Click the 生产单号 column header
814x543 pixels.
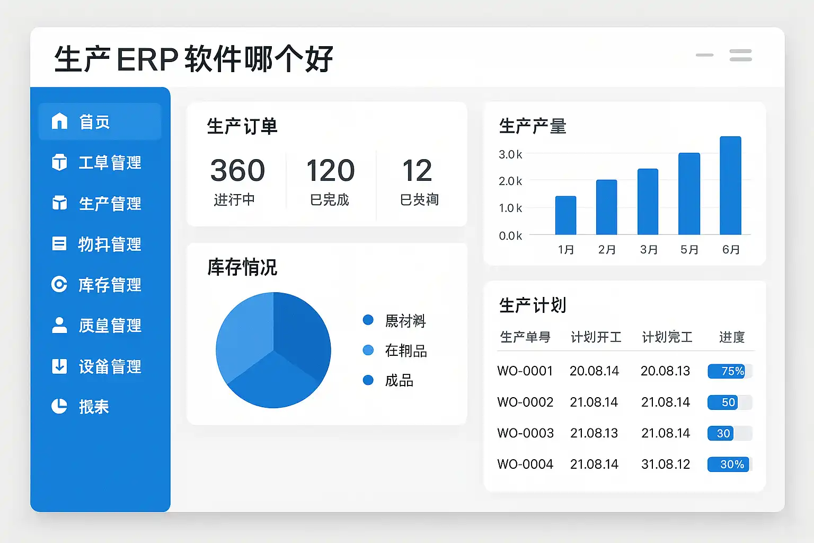click(525, 337)
